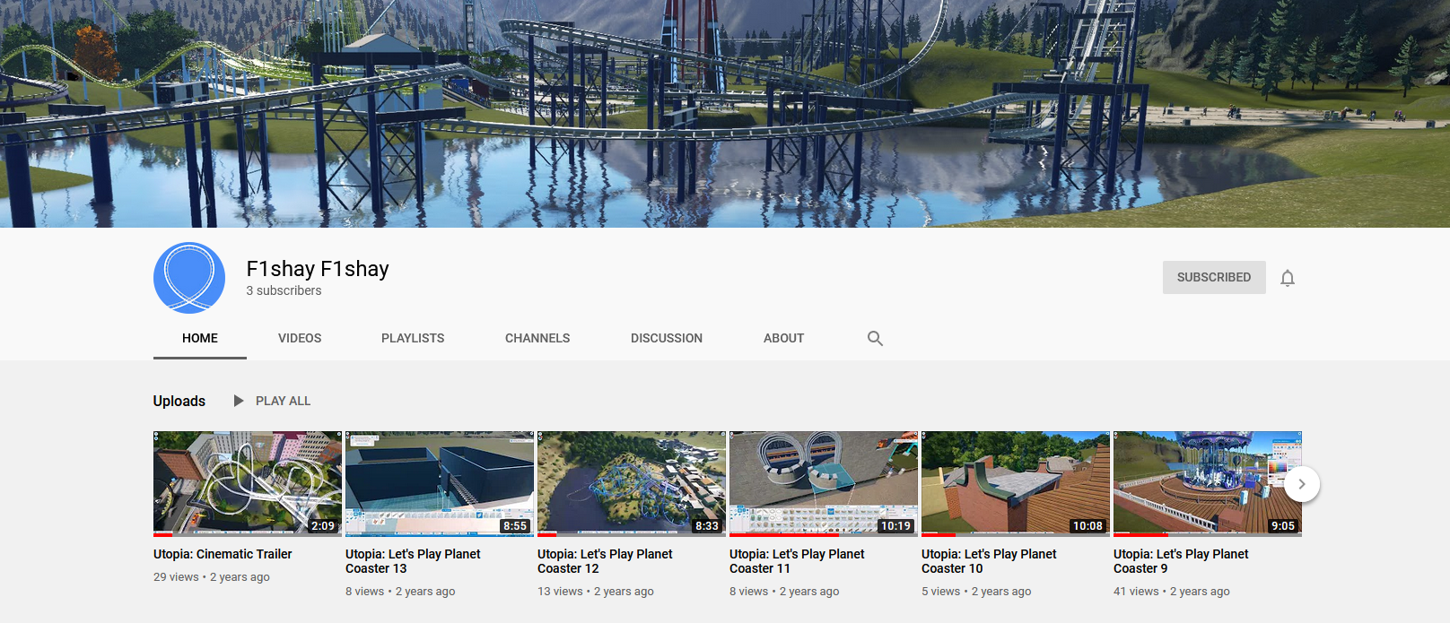This screenshot has height=623, width=1450.
Task: Click the channel banner image
Action: (725, 114)
